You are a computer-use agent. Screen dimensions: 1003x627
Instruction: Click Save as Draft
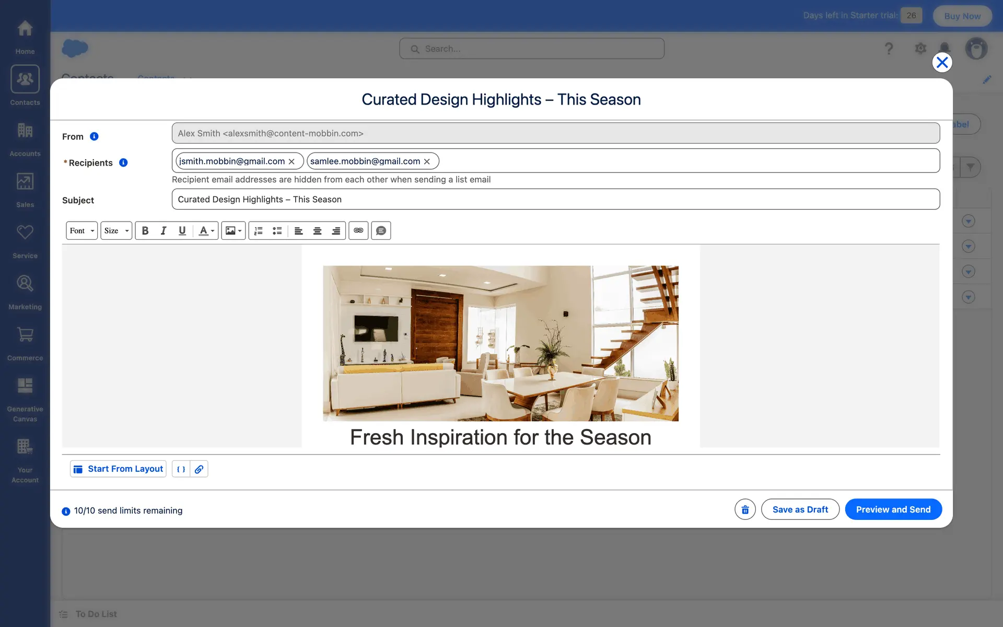[800, 509]
